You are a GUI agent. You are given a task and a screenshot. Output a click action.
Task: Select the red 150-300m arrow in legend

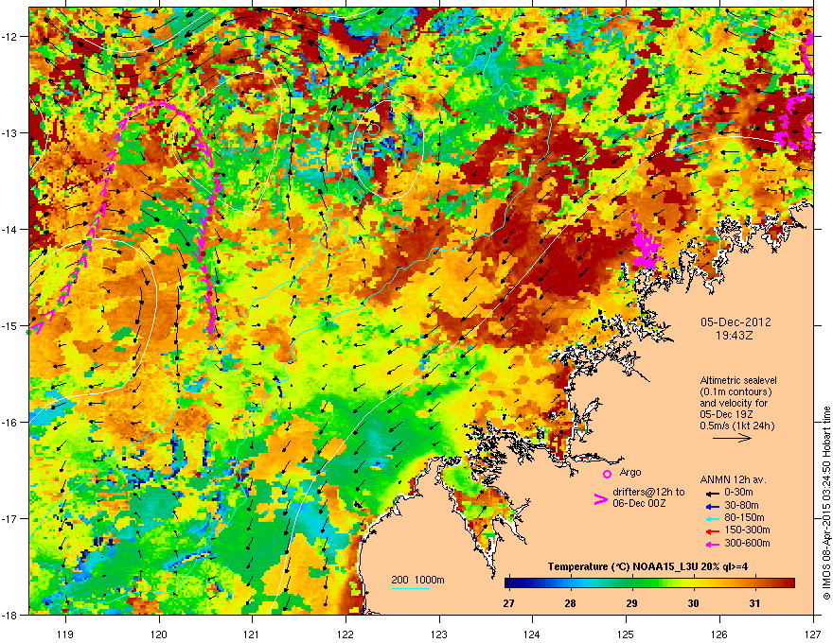pyautogui.click(x=711, y=531)
